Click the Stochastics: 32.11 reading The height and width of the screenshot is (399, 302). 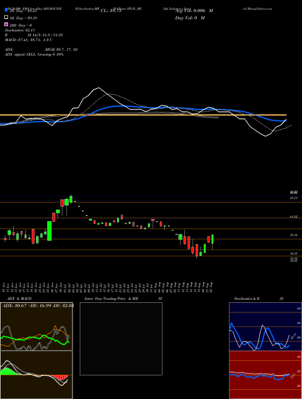pyautogui.click(x=19, y=30)
